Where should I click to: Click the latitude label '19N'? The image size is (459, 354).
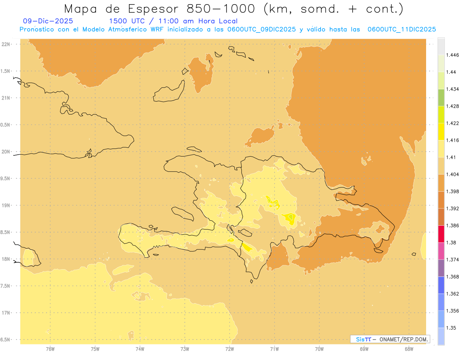[x=6, y=205]
